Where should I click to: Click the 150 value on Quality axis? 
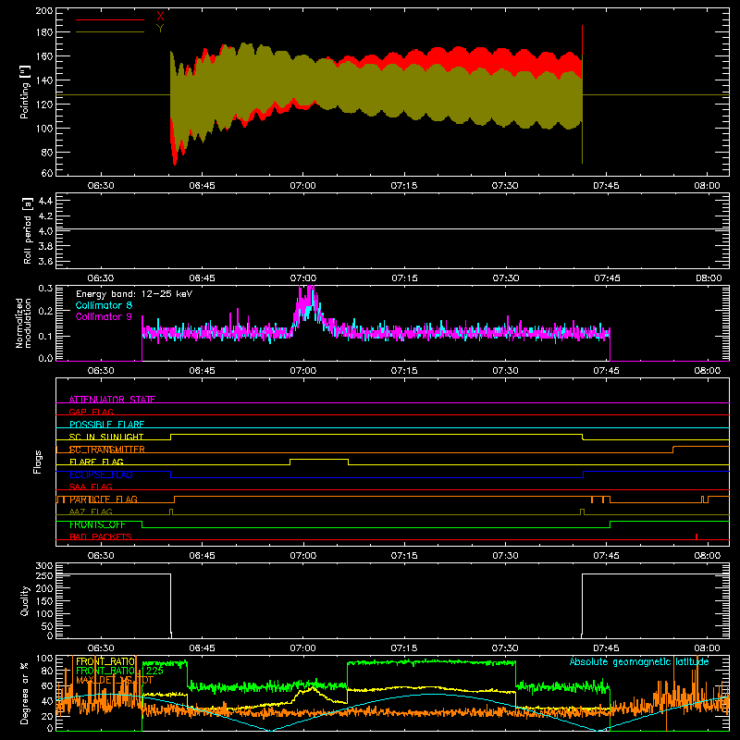[x=44, y=600]
